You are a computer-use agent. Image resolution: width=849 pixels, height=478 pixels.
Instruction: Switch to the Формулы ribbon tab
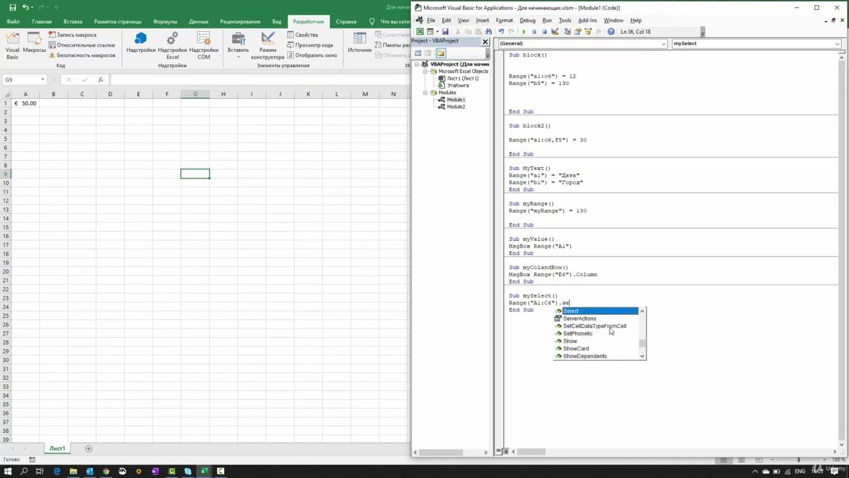165,21
